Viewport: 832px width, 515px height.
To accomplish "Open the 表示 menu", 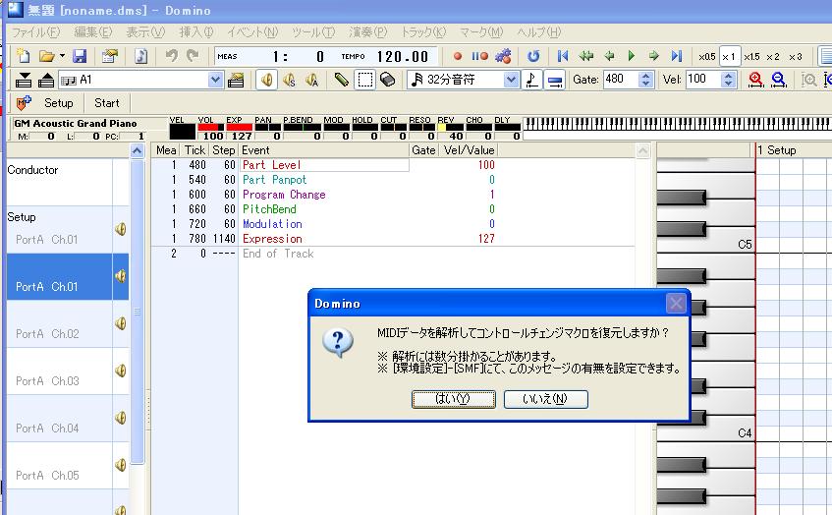I will [x=144, y=32].
